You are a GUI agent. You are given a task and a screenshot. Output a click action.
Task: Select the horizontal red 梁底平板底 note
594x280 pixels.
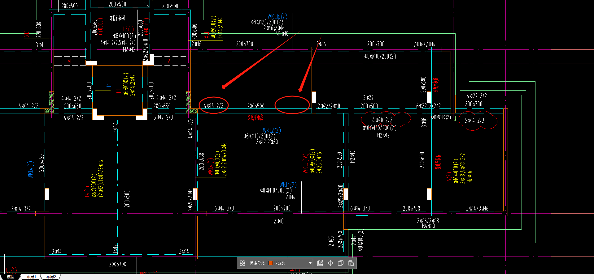255,117
